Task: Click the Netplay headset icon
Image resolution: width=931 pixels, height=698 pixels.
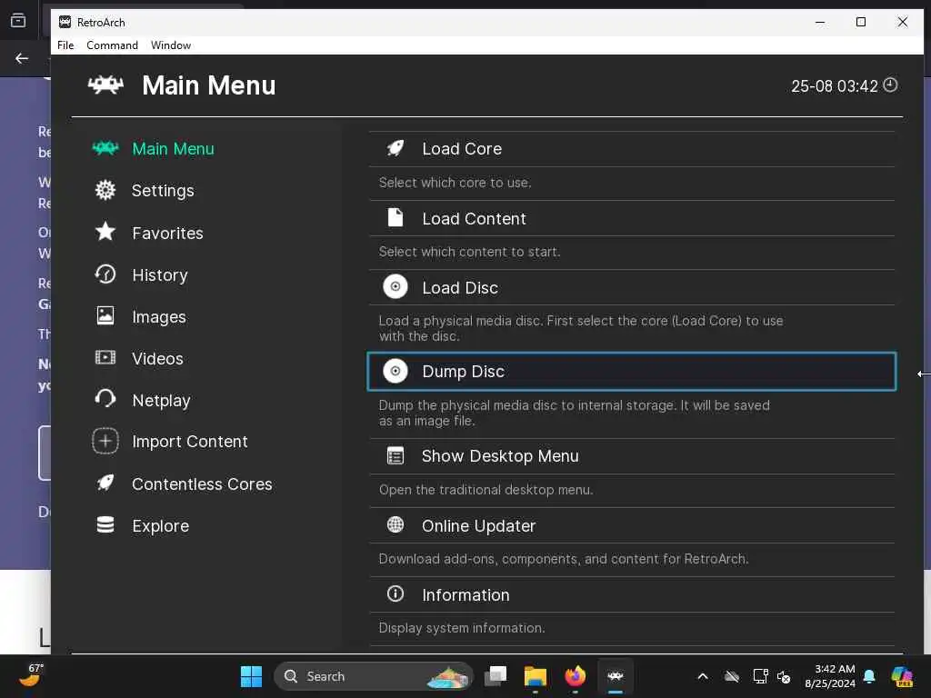Action: click(x=105, y=399)
